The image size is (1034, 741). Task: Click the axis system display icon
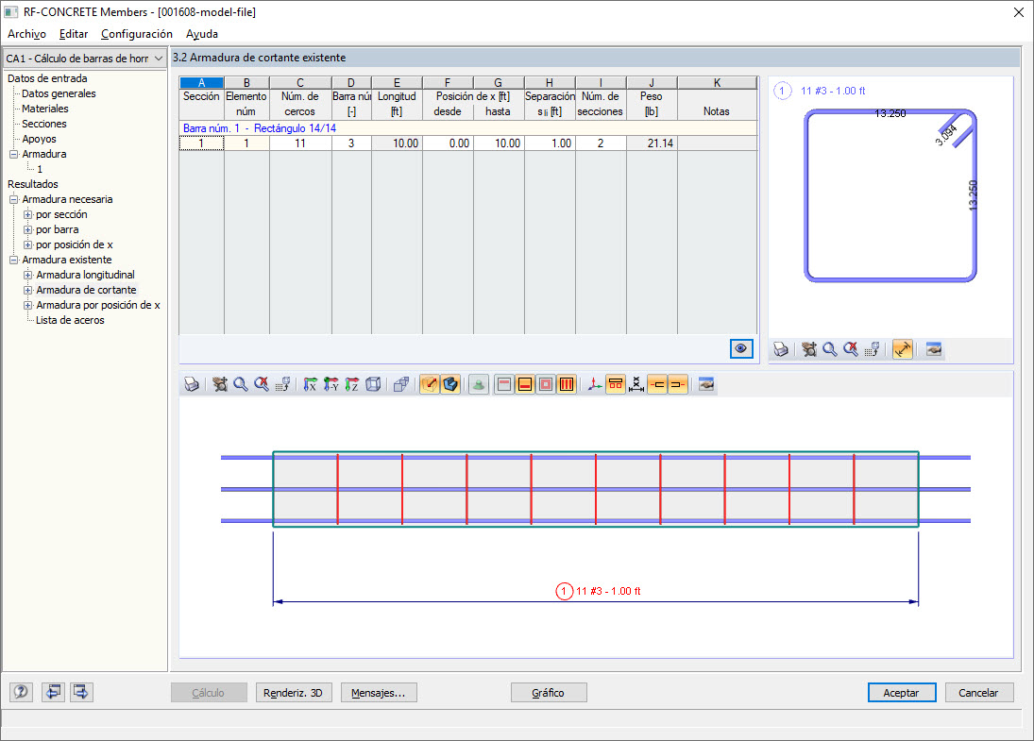(x=595, y=384)
